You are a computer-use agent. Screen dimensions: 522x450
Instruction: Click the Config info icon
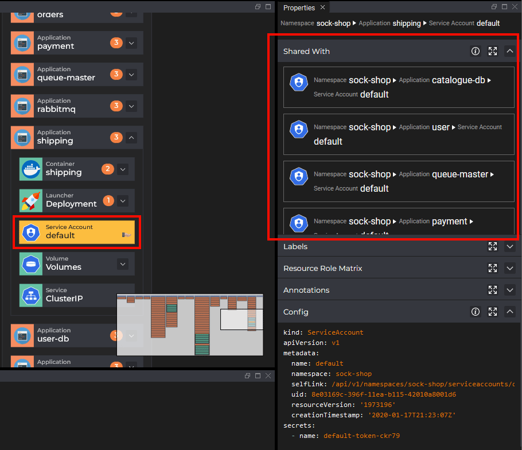click(476, 312)
